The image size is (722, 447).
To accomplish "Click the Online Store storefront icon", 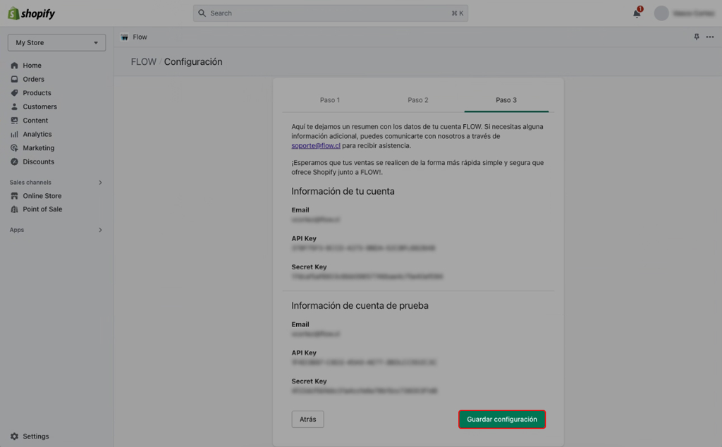I will (14, 195).
